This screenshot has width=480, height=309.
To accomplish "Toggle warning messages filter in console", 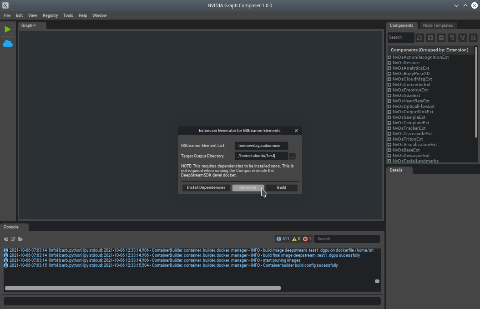I will click(x=296, y=239).
